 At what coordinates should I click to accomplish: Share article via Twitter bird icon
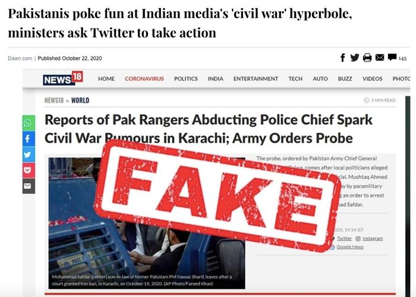354,58
